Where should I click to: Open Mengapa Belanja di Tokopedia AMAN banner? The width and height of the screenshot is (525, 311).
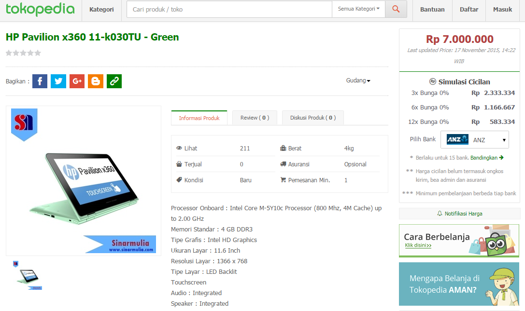click(x=459, y=284)
